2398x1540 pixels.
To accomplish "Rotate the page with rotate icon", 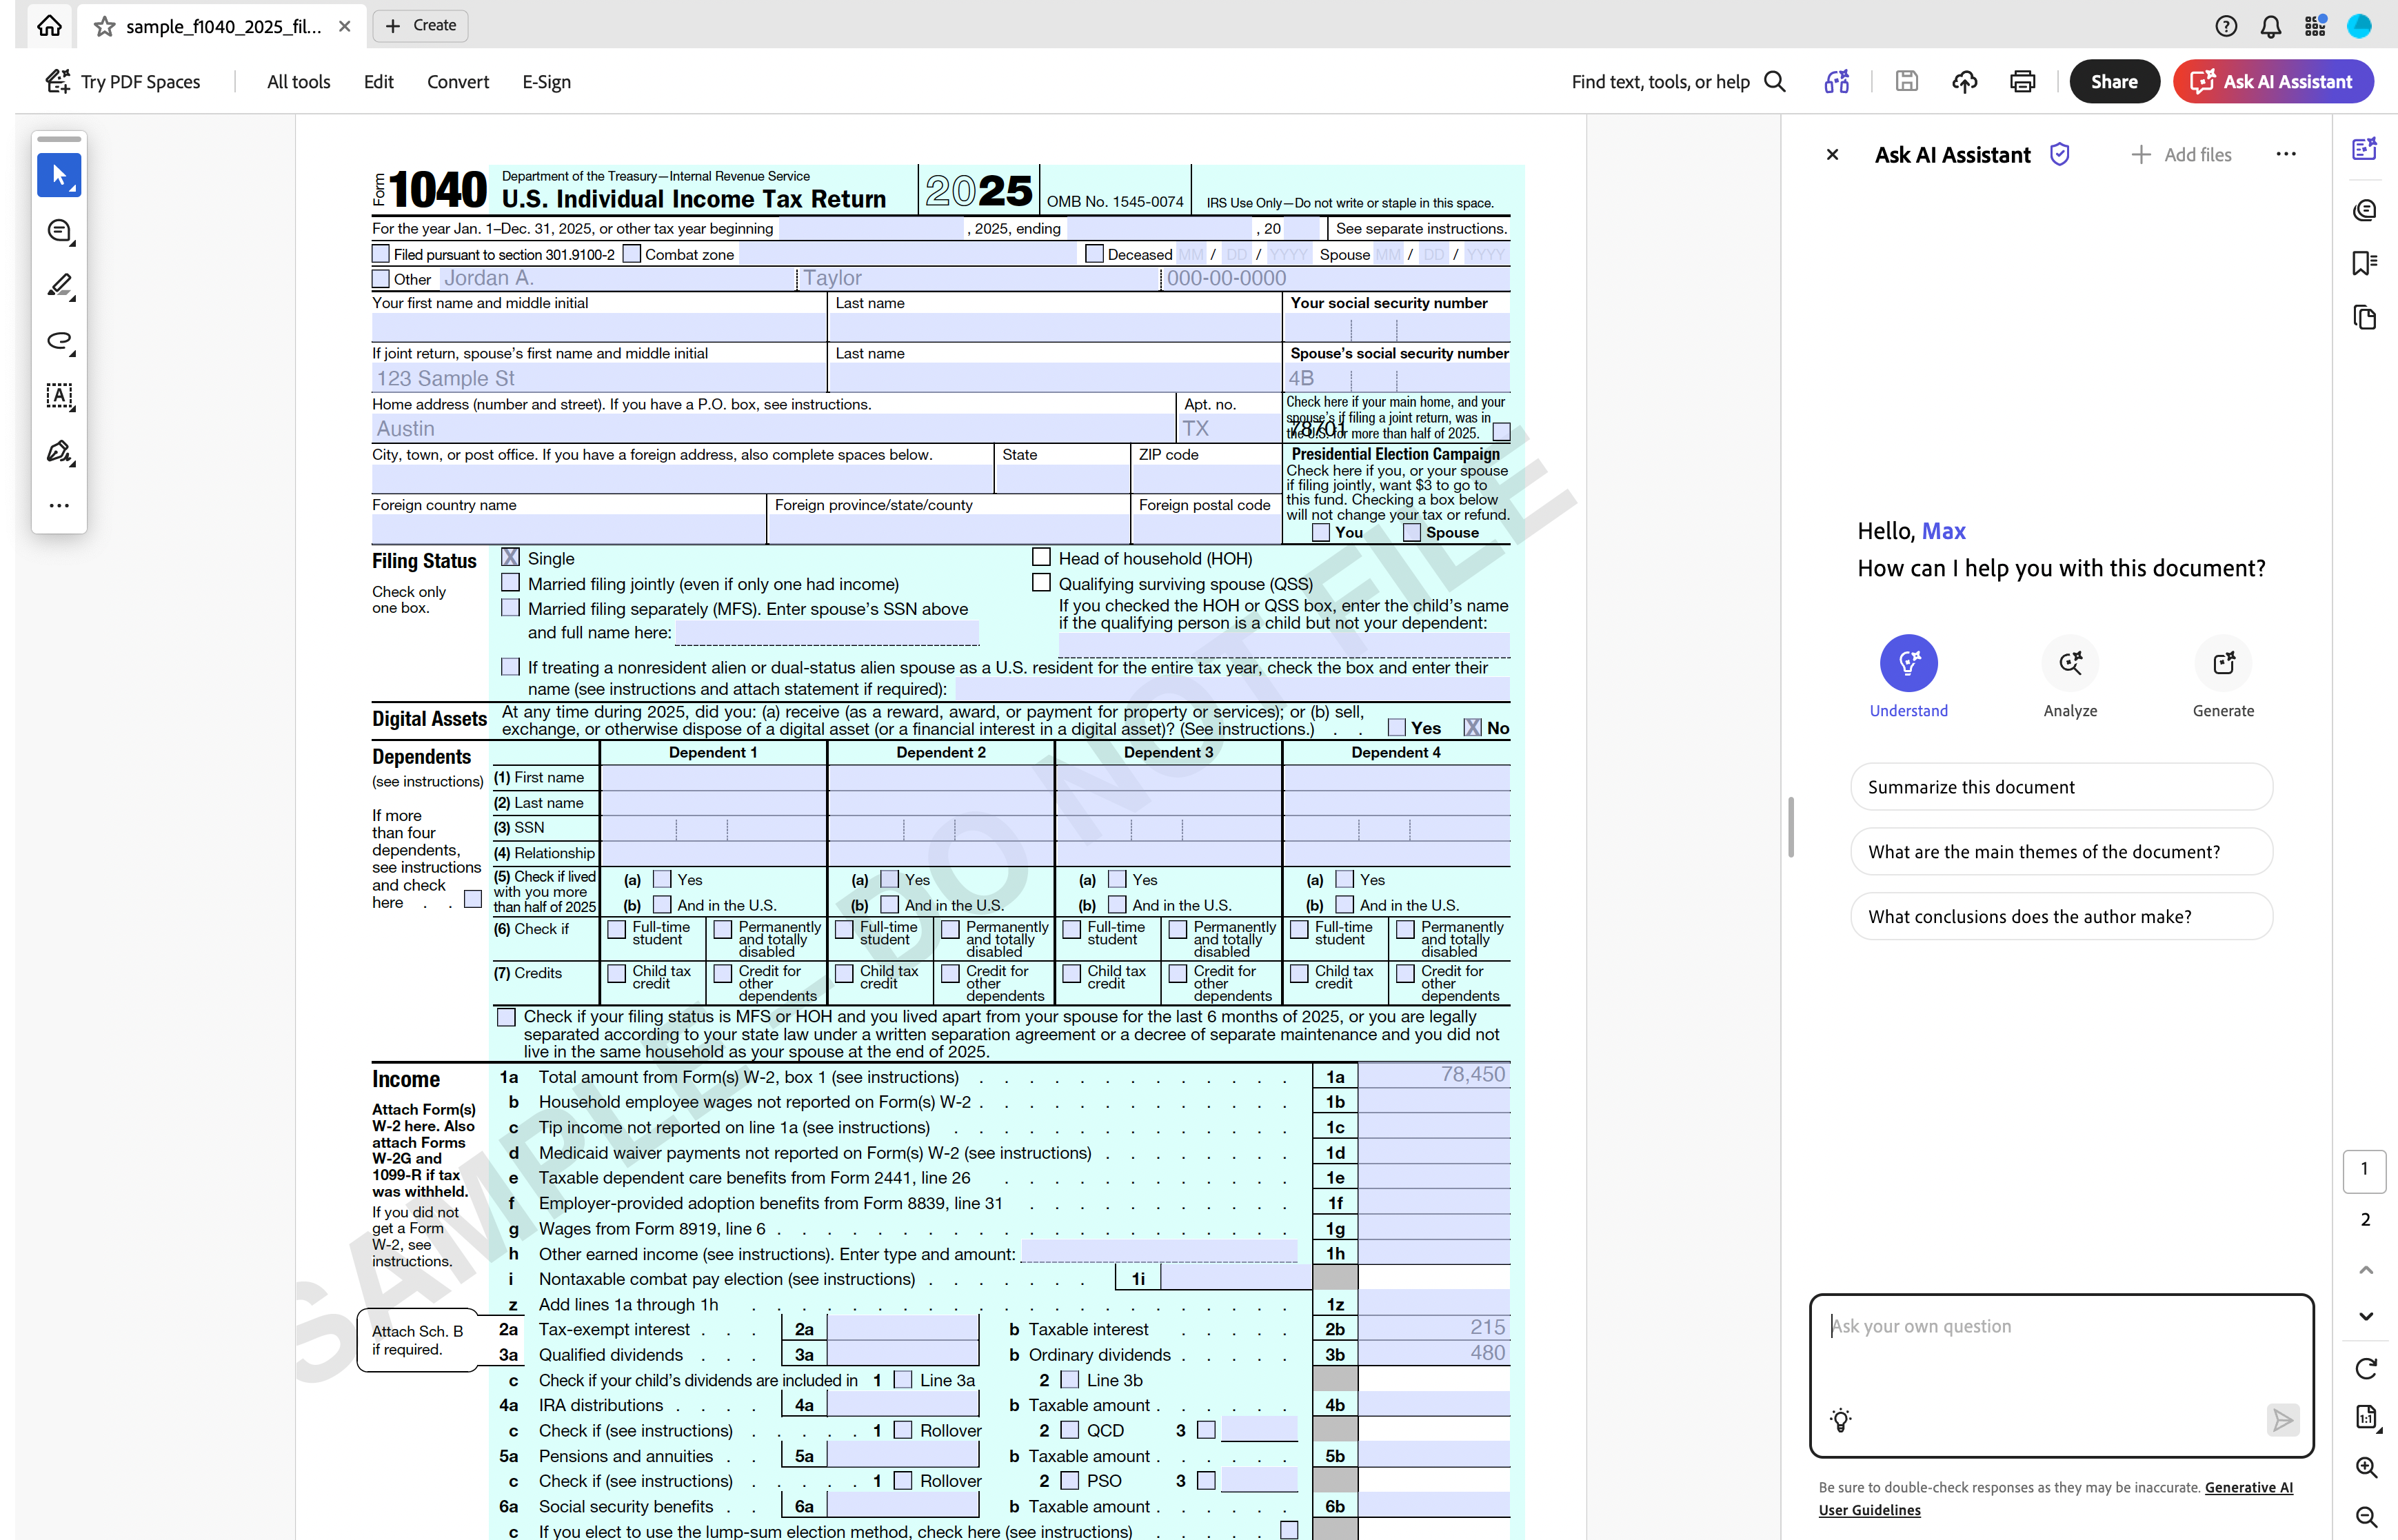I will click(2366, 1368).
